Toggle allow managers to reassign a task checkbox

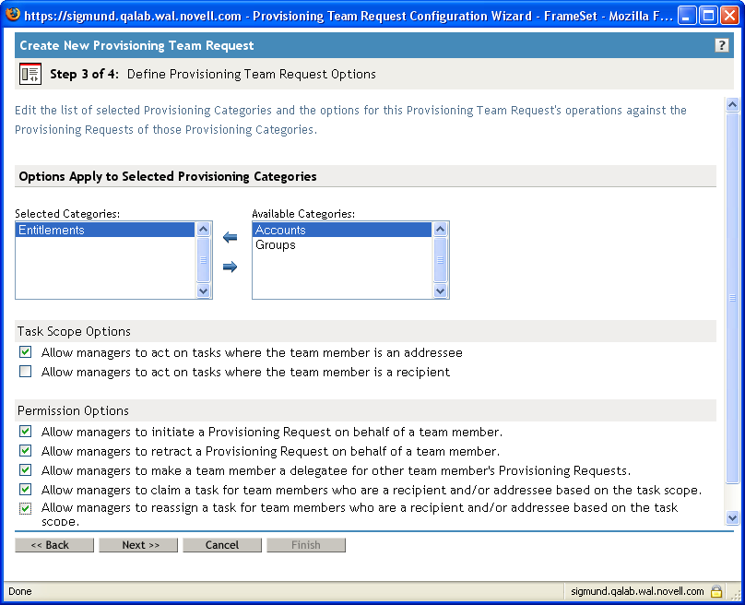point(26,508)
